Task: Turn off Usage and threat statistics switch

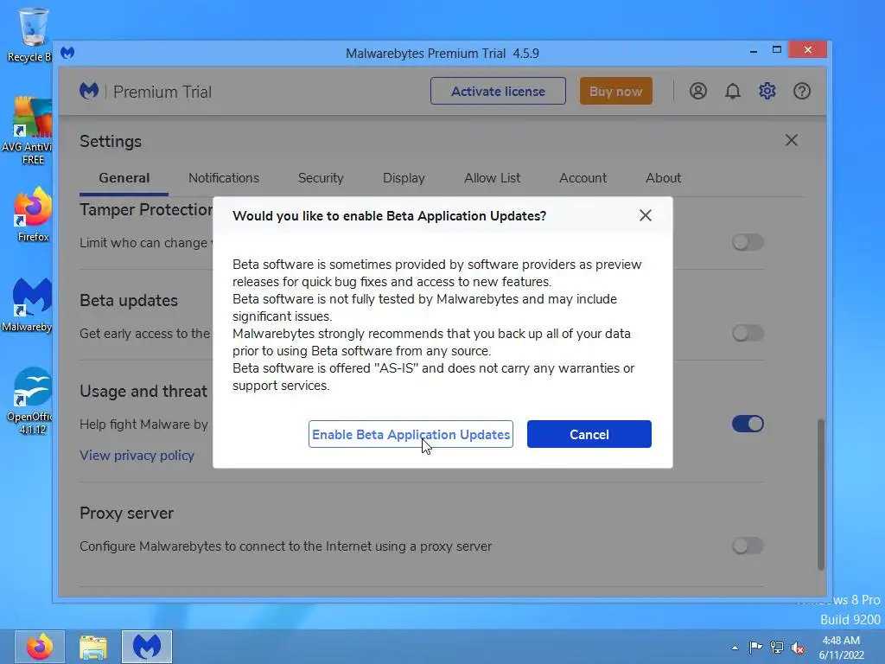Action: pyautogui.click(x=748, y=424)
